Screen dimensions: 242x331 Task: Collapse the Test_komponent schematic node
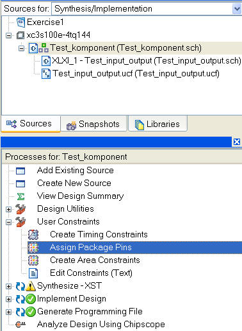(x=21, y=48)
